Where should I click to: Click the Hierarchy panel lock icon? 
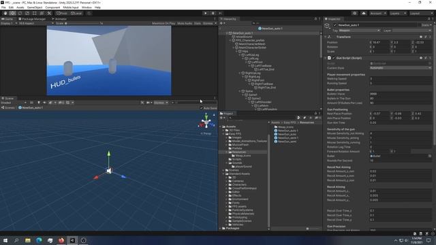point(315,19)
